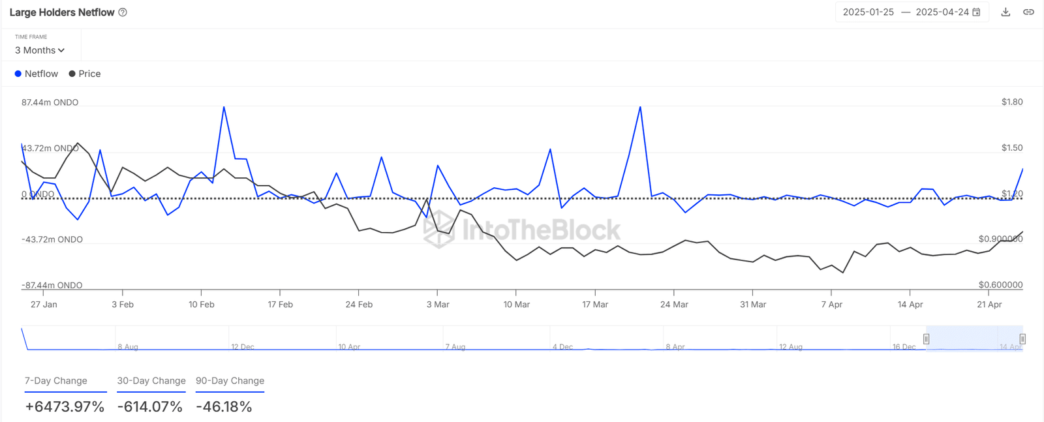Edit the end date 2025-04-24
The height and width of the screenshot is (422, 1044).
point(942,12)
